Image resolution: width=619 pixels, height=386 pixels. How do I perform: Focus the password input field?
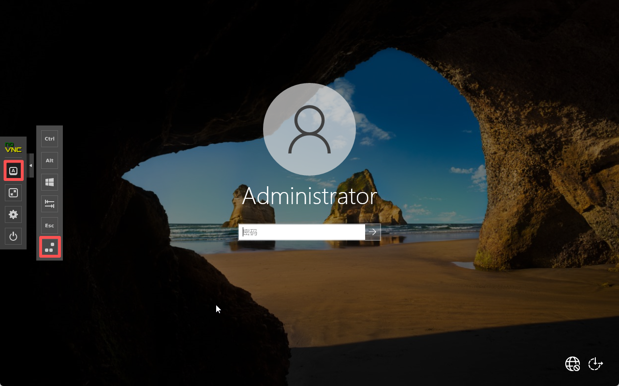click(302, 232)
